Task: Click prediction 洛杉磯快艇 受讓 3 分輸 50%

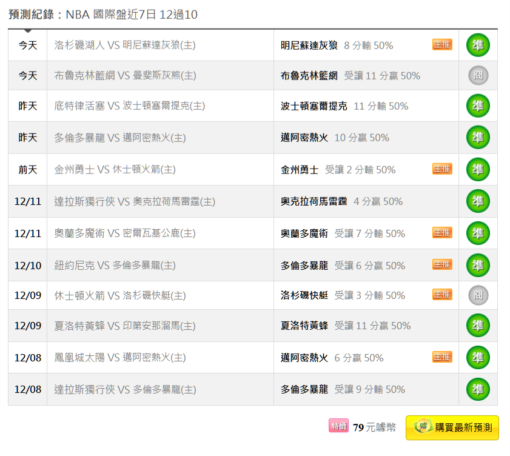Action: pyautogui.click(x=343, y=295)
